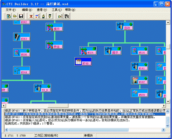Select the highlighted database connection error line
Image resolution: width=172 pixels, height=139 pixels.
point(85,114)
